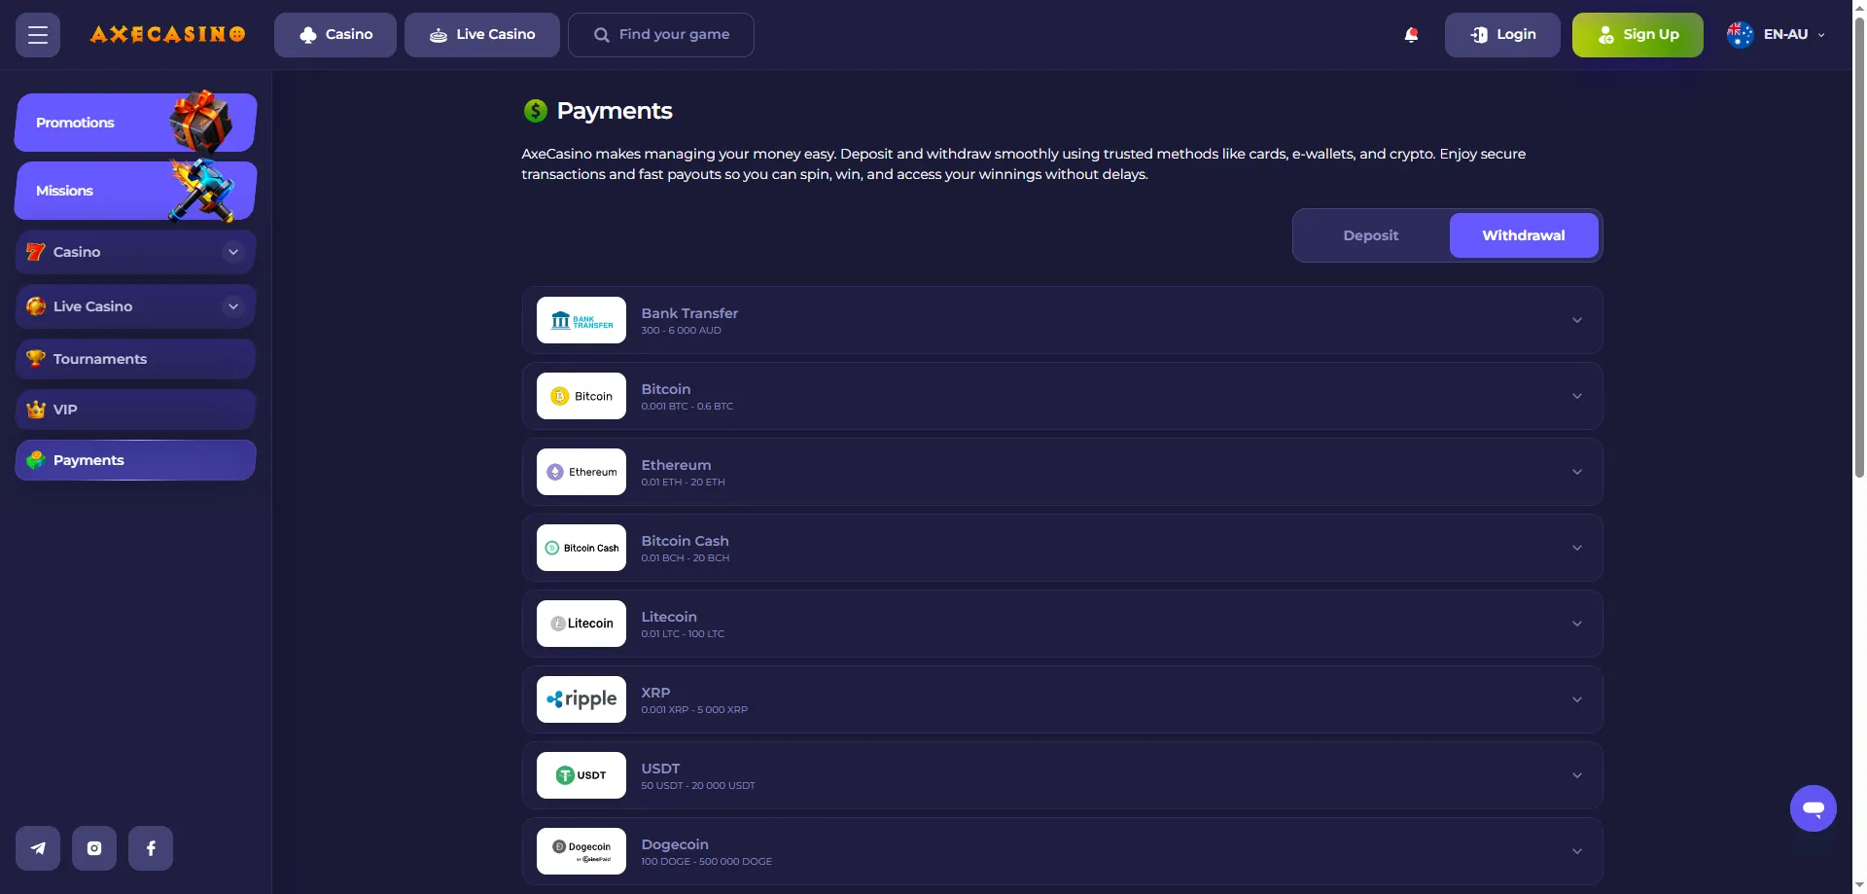Viewport: 1867px width, 894px height.
Task: Click the Dogecoin logo tile
Action: click(581, 851)
